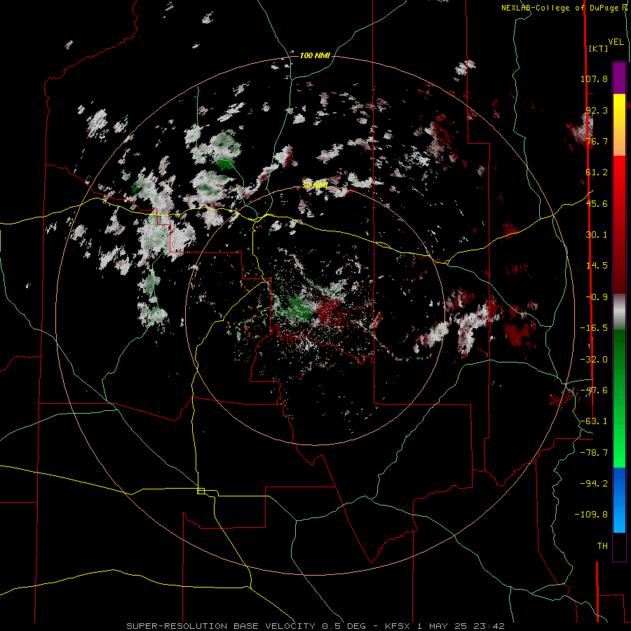This screenshot has width=631, height=631.
Task: Select the -0.9 scale label
Action: [x=597, y=297]
